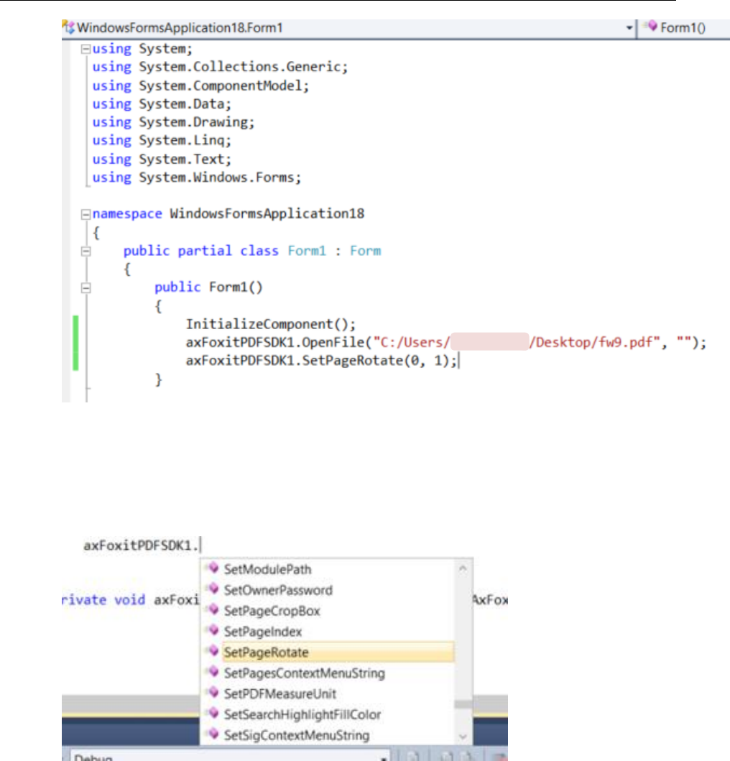Click the IntelliSense scrollbar thumb

pyautogui.click(x=463, y=704)
